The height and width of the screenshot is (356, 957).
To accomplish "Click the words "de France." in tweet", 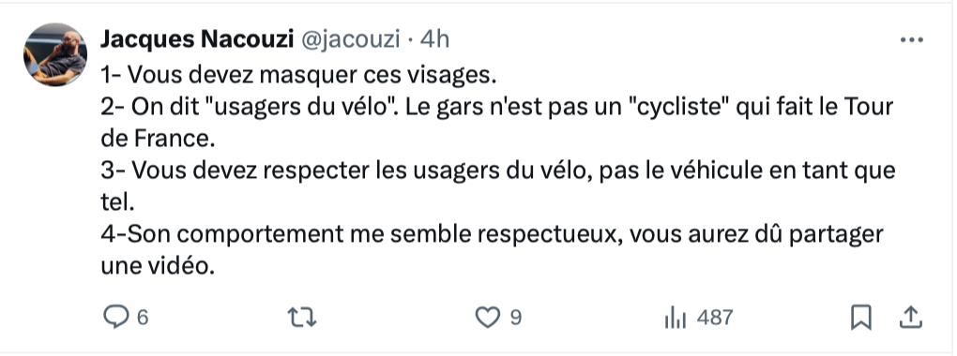I will click(x=158, y=139).
